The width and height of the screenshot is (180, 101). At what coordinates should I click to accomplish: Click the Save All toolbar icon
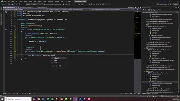pyautogui.click(x=16, y=4)
